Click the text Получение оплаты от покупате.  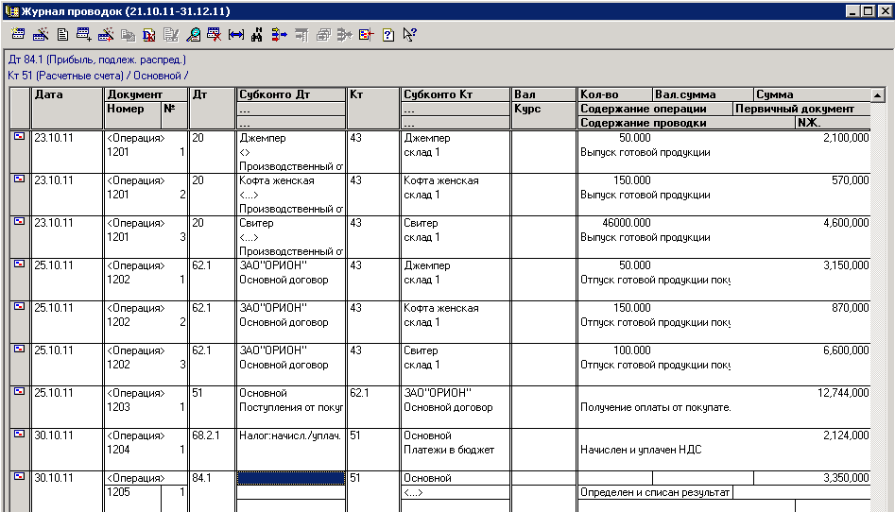[655, 407]
